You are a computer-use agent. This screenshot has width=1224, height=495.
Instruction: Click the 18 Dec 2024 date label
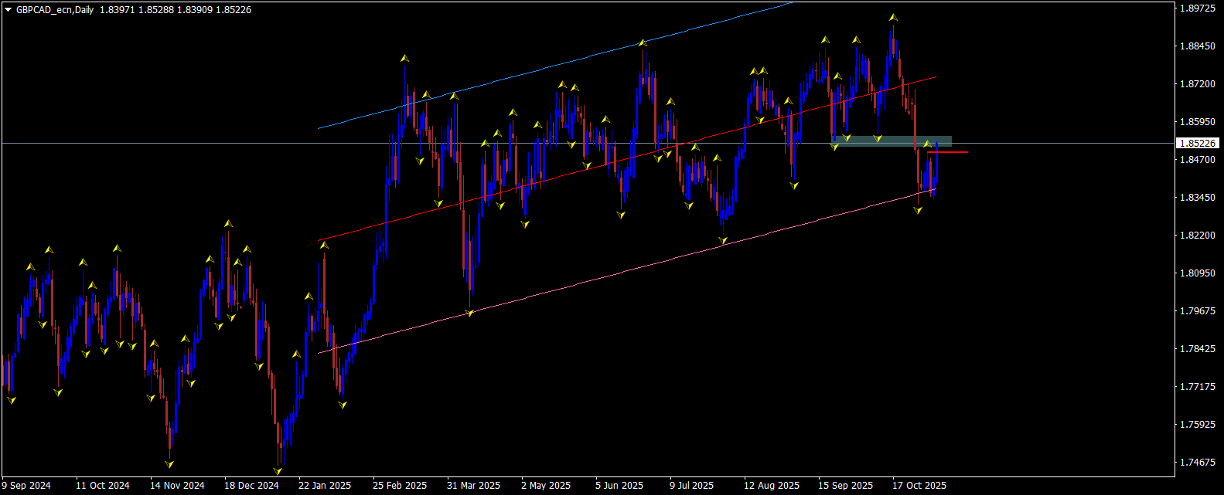click(251, 486)
